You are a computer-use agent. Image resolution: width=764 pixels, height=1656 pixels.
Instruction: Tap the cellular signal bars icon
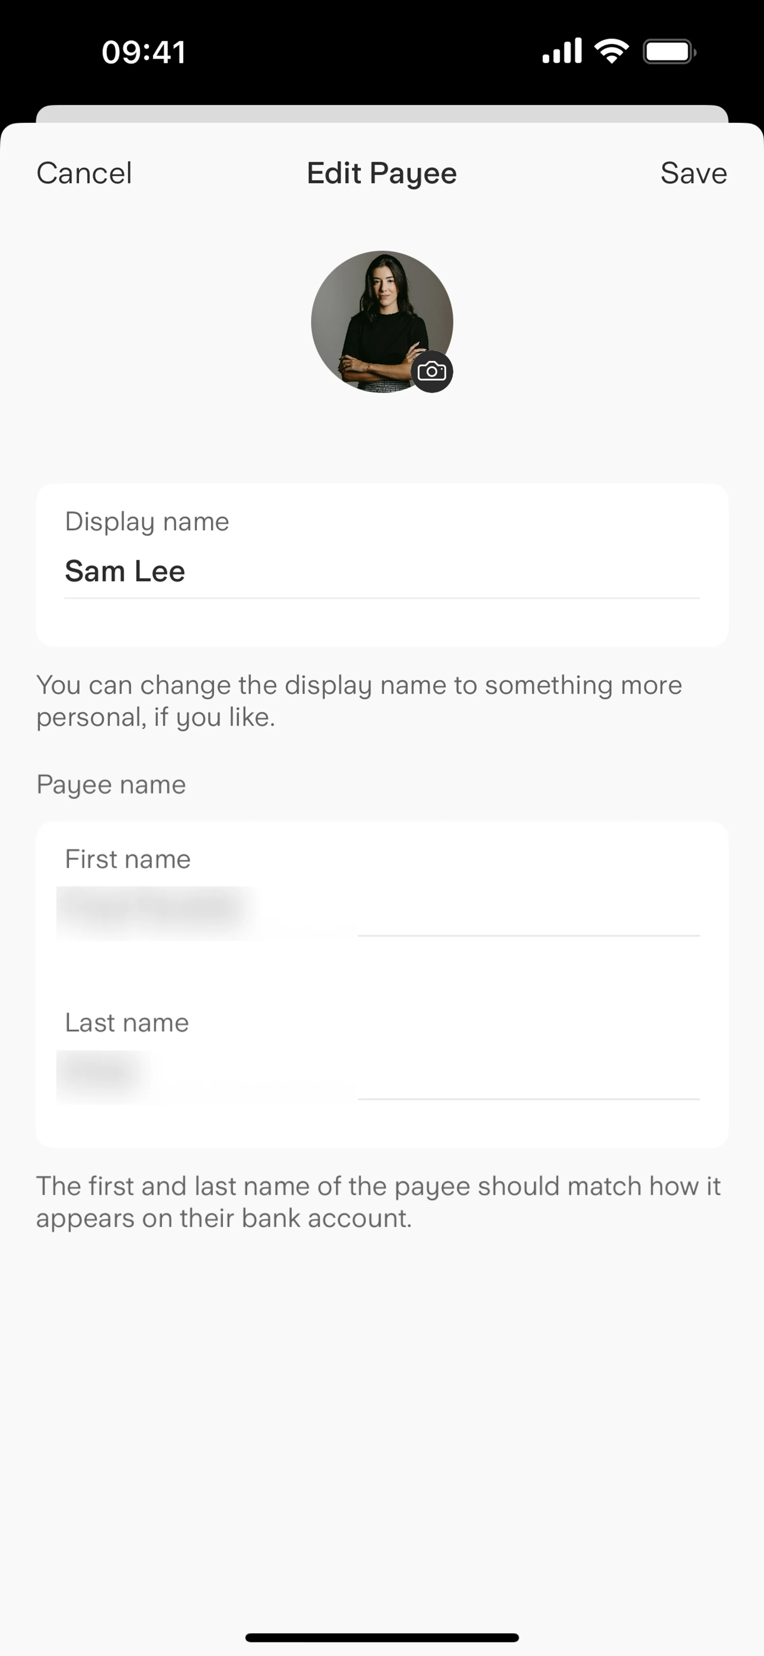[x=561, y=51]
